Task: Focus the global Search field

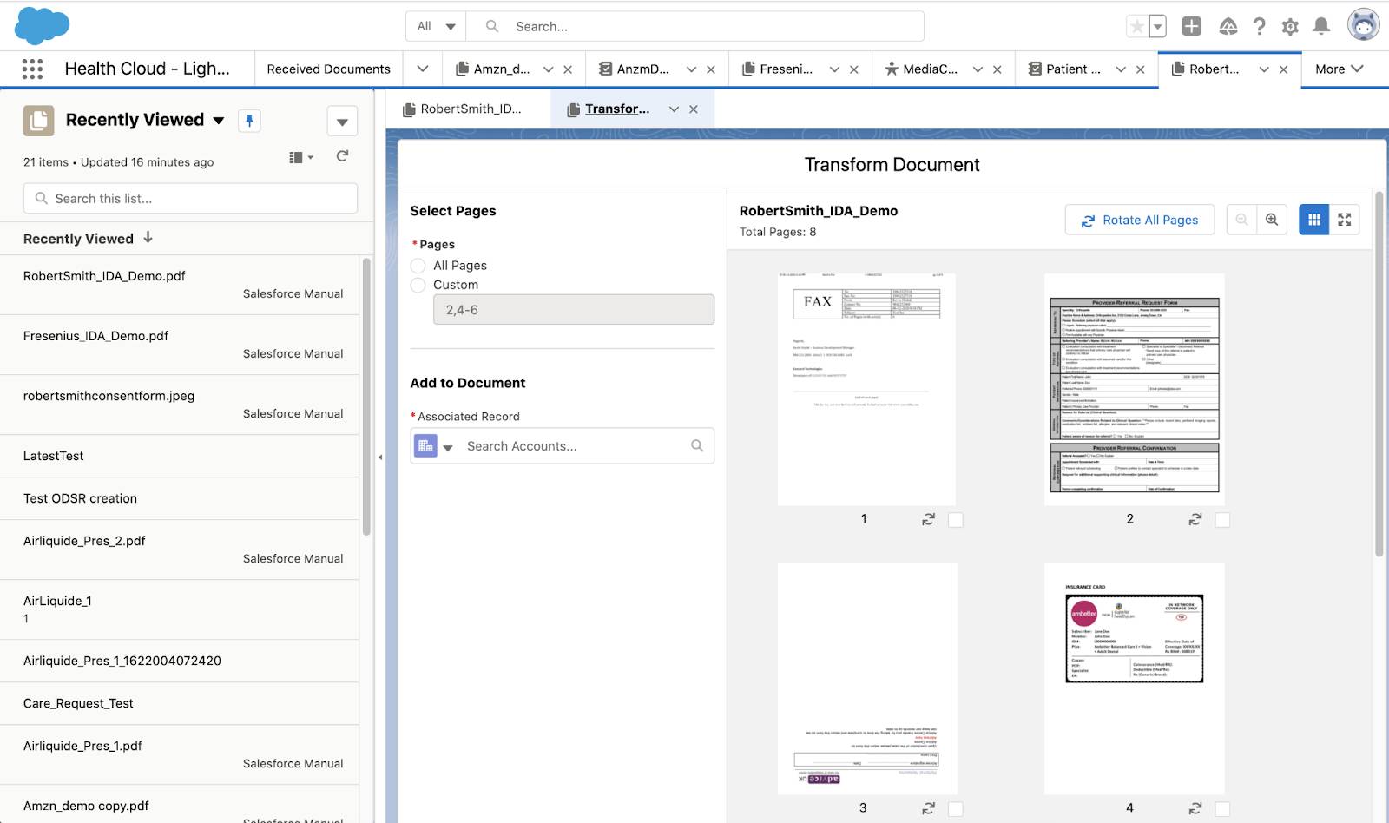Action: pyautogui.click(x=695, y=26)
